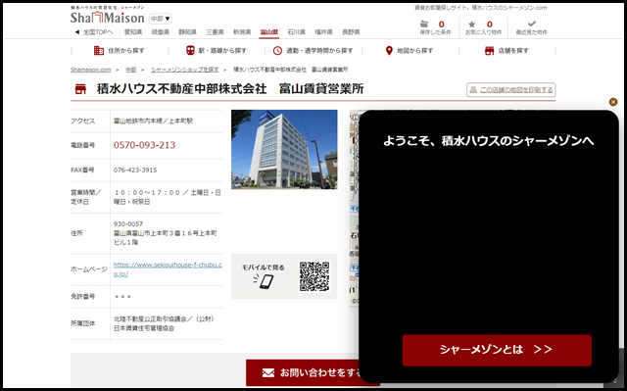Viewport: 627px width, 391px height.
Task: Open favorite properties star icon
Action: 472,24
